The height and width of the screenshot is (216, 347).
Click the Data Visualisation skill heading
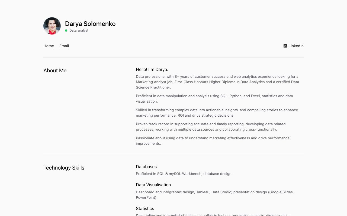[x=153, y=185]
